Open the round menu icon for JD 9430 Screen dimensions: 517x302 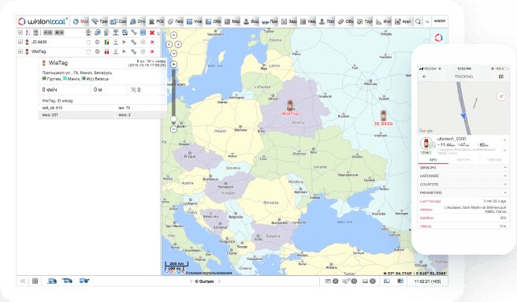[143, 42]
